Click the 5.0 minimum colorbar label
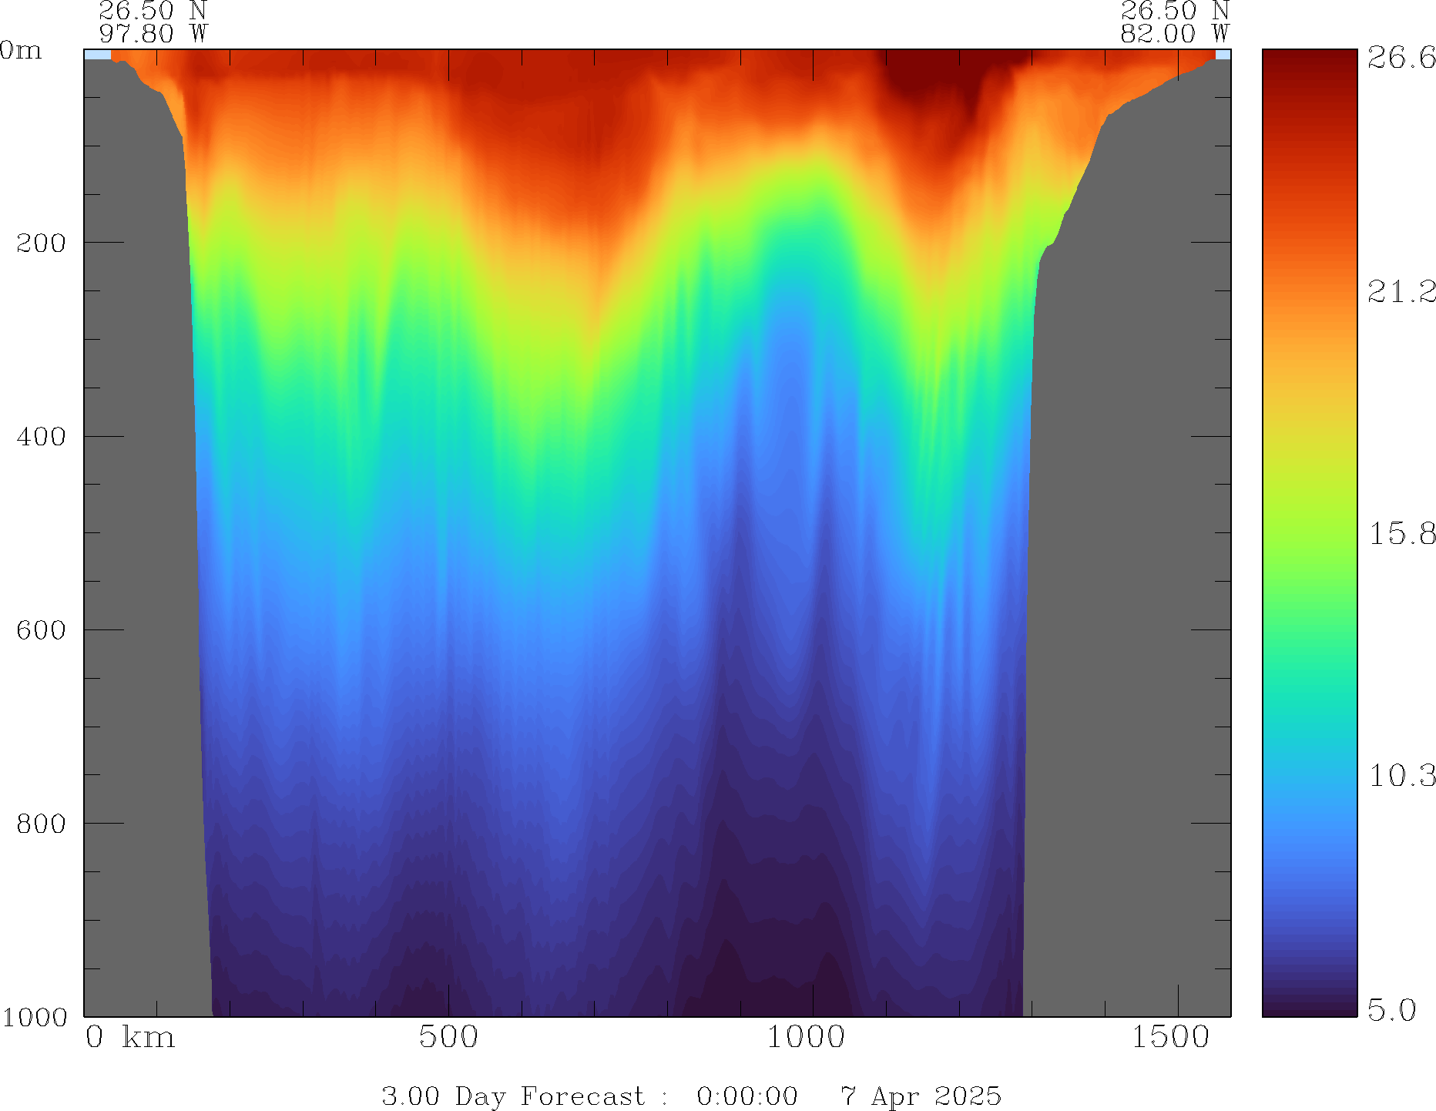The width and height of the screenshot is (1436, 1111). [x=1391, y=1009]
